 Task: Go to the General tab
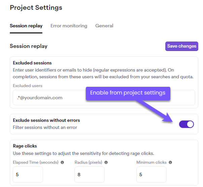pyautogui.click(x=104, y=26)
